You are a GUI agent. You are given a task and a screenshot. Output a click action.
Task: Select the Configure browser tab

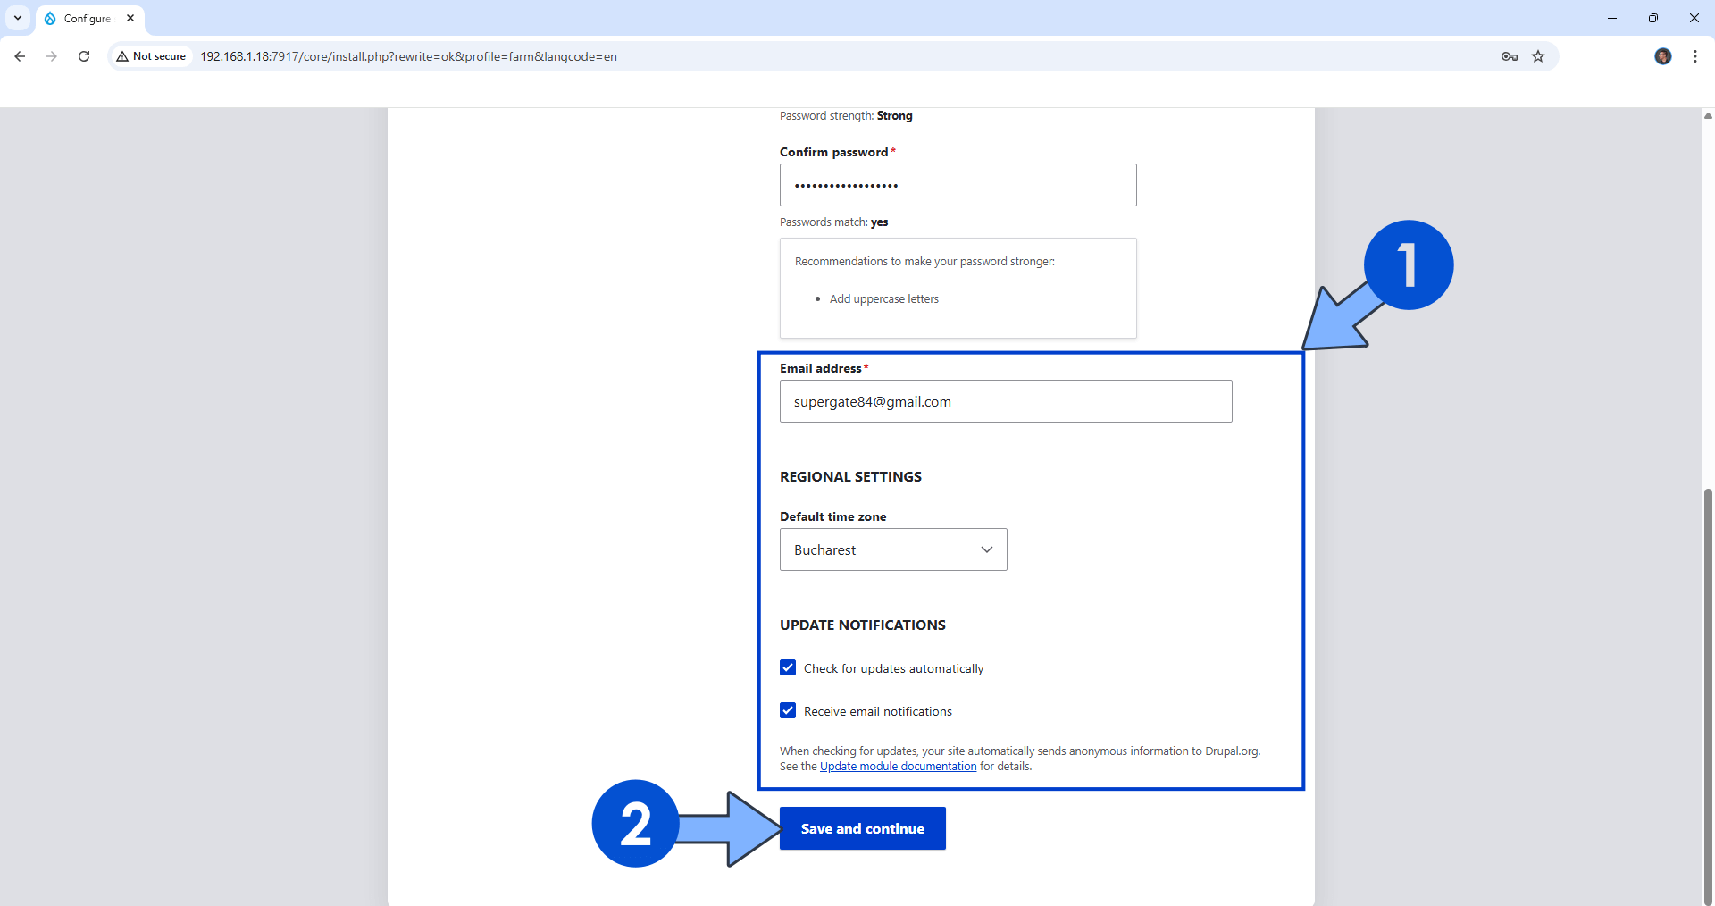tap(87, 18)
